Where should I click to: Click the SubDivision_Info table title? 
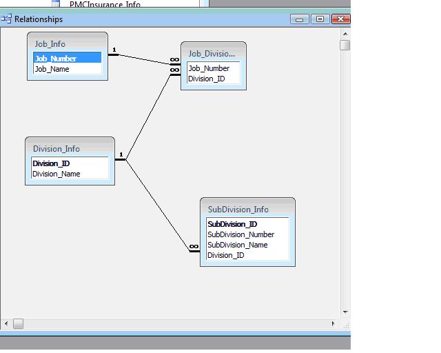click(238, 210)
